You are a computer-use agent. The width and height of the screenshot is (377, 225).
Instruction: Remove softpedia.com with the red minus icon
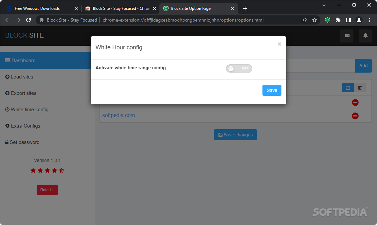click(355, 116)
